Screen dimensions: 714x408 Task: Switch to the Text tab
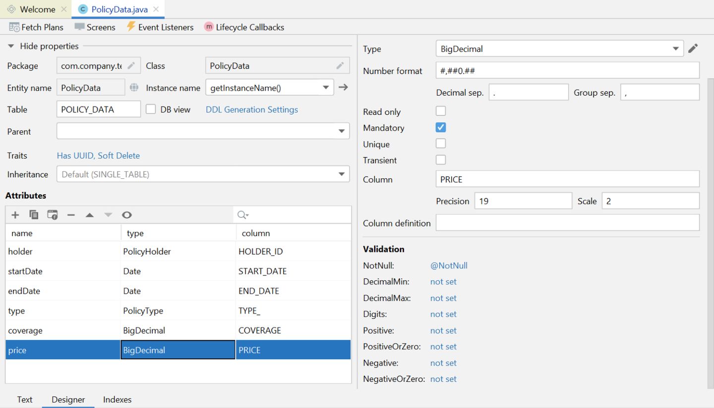coord(25,400)
